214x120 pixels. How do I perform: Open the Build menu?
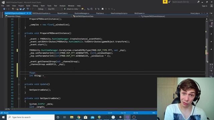click(x=28, y=6)
